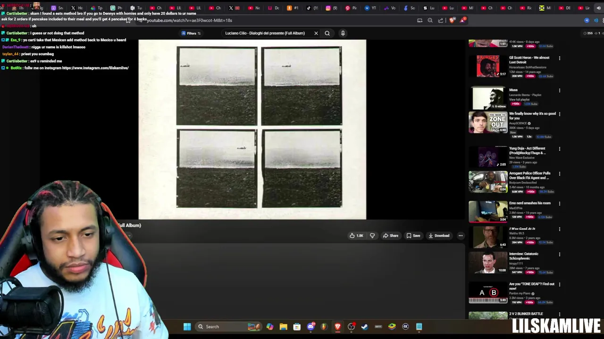Switch to the TikTok browser tab
The width and height of the screenshot is (604, 339).
pos(311,8)
